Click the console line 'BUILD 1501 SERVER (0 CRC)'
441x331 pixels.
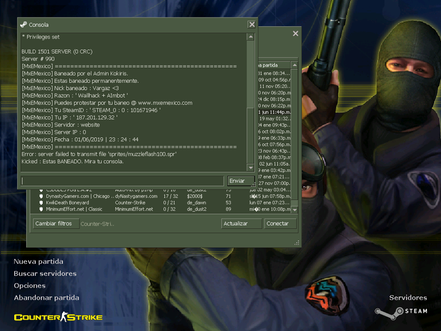(x=57, y=51)
